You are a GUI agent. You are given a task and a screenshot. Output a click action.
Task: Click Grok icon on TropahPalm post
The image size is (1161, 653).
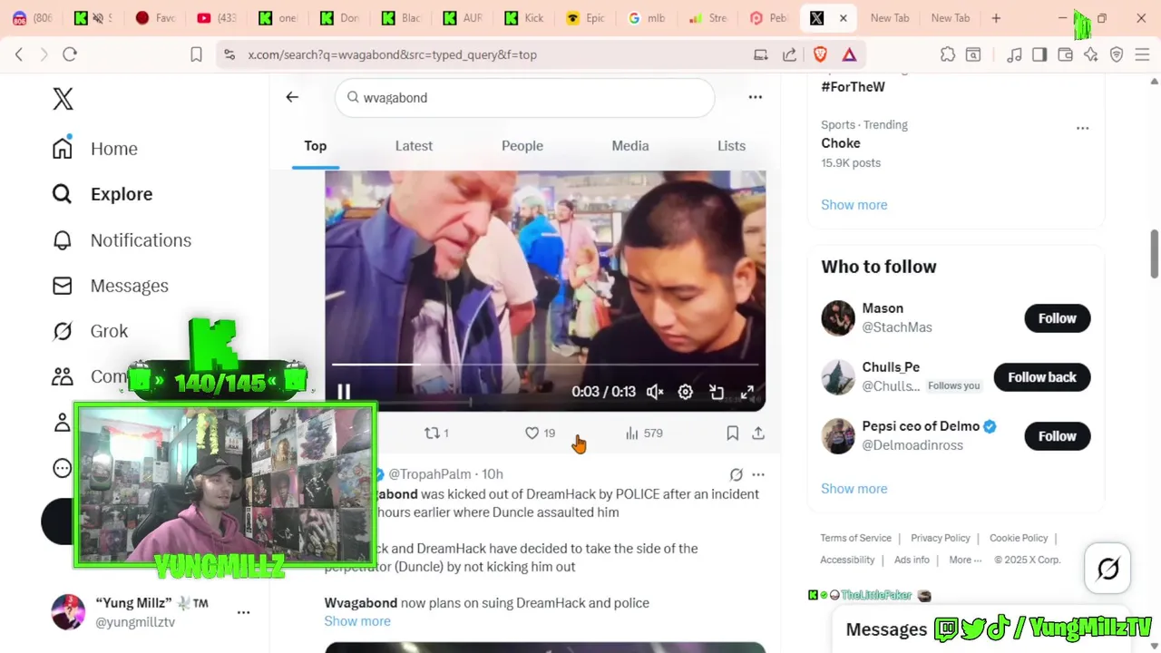pos(737,474)
